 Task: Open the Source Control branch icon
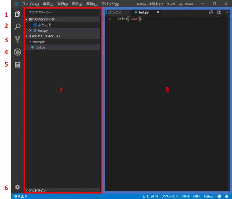(18, 39)
